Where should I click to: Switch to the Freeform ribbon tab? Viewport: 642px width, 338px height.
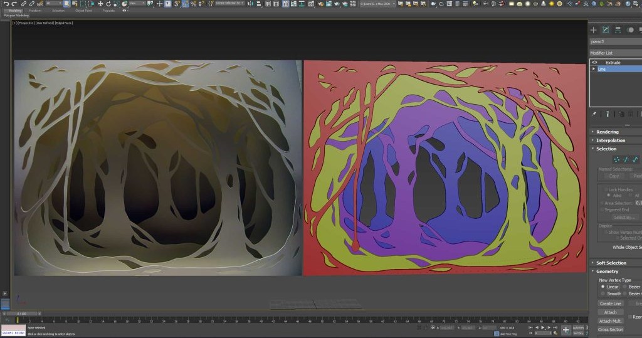(35, 11)
